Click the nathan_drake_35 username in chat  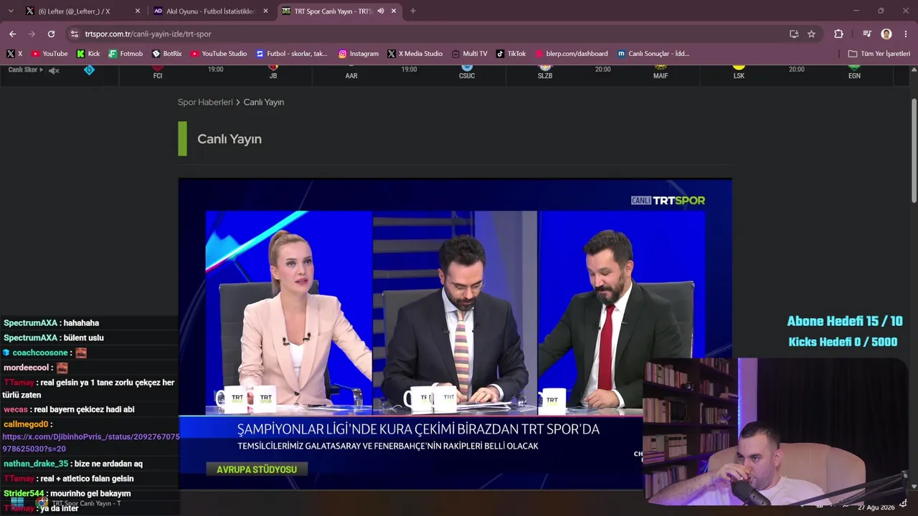[36, 464]
